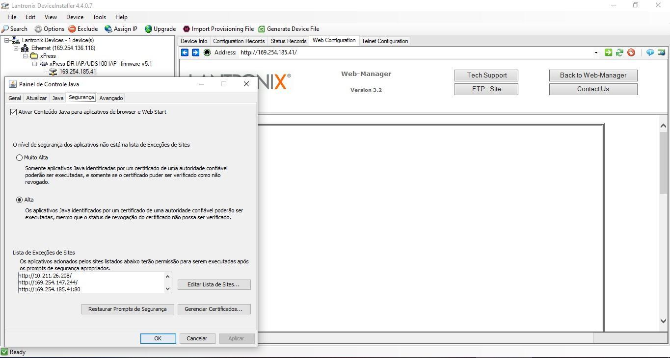
Task: Go forward using the blue right arrow
Action: pyautogui.click(x=195, y=52)
